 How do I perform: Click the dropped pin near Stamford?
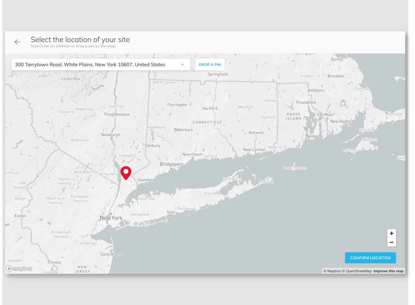(x=126, y=173)
